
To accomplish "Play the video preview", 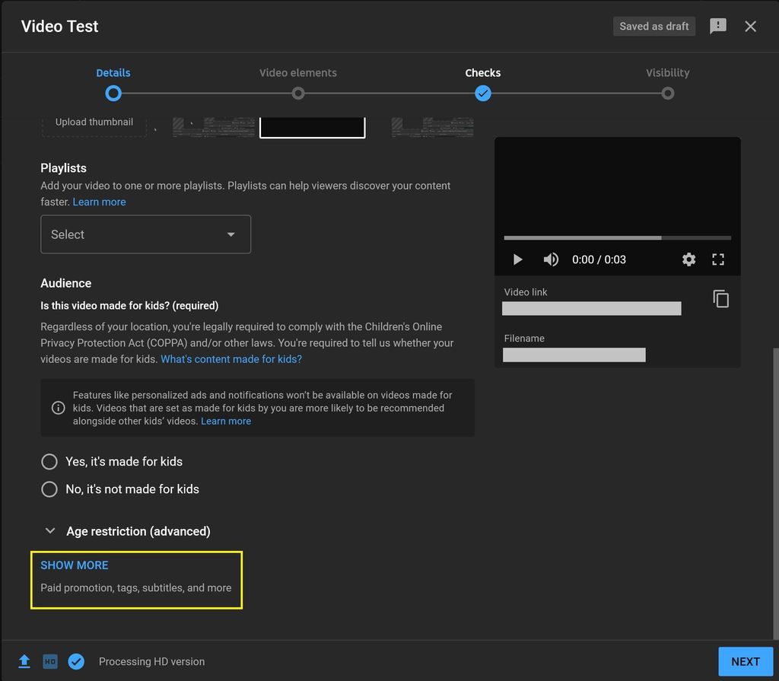I will (517, 259).
